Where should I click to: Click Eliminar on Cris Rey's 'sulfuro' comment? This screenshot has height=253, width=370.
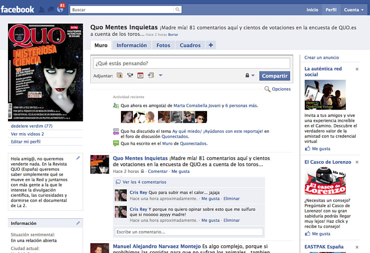point(232,220)
